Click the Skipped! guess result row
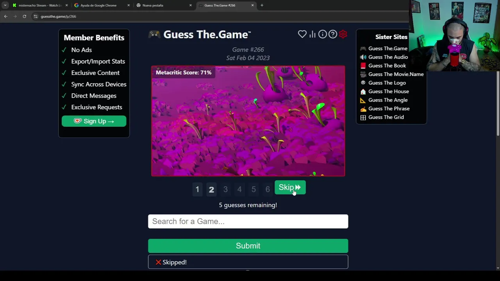Screen dimensions: 500x281 248,262
